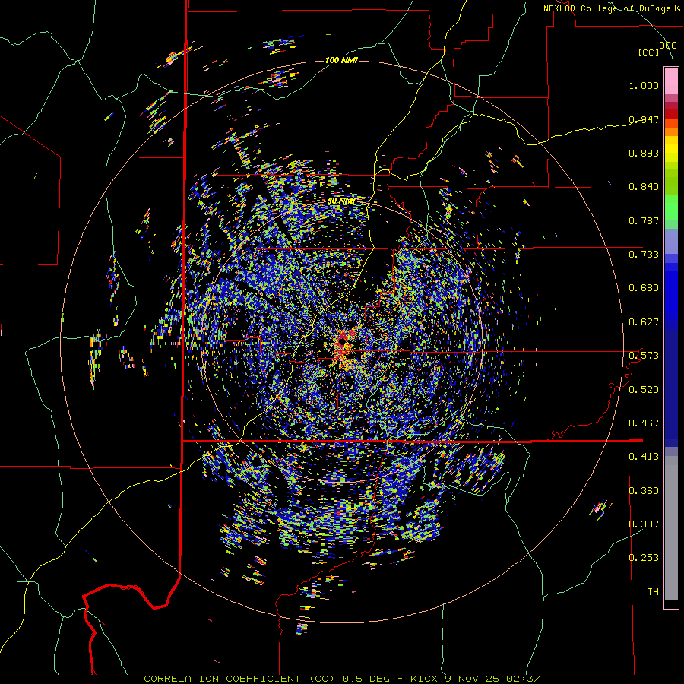Click the 50 NMI range ring label
This screenshot has height=684, width=684.
coord(341,201)
